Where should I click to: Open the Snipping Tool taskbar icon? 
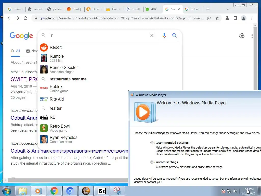[x=118, y=191]
